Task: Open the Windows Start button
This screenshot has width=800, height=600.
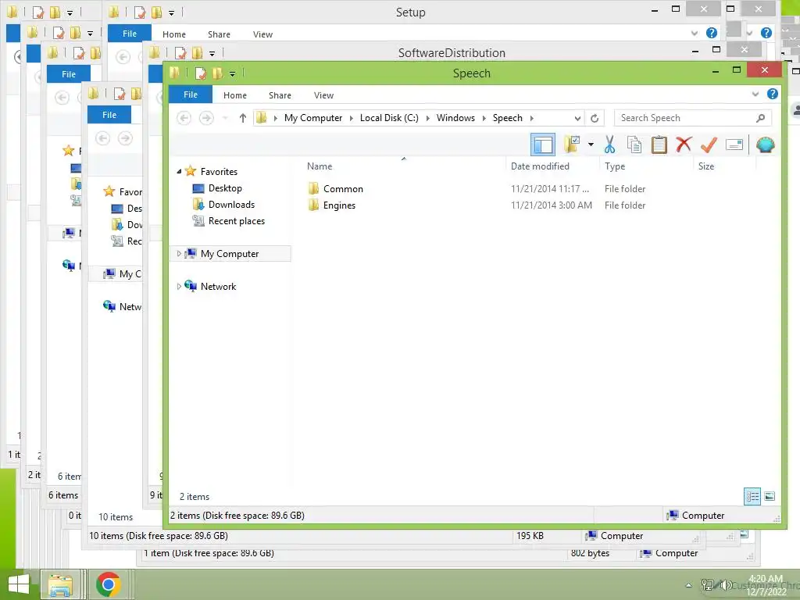Action: pyautogui.click(x=19, y=584)
